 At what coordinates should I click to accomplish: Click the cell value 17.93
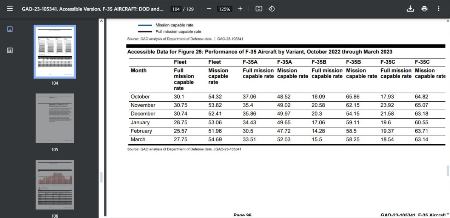(387, 97)
